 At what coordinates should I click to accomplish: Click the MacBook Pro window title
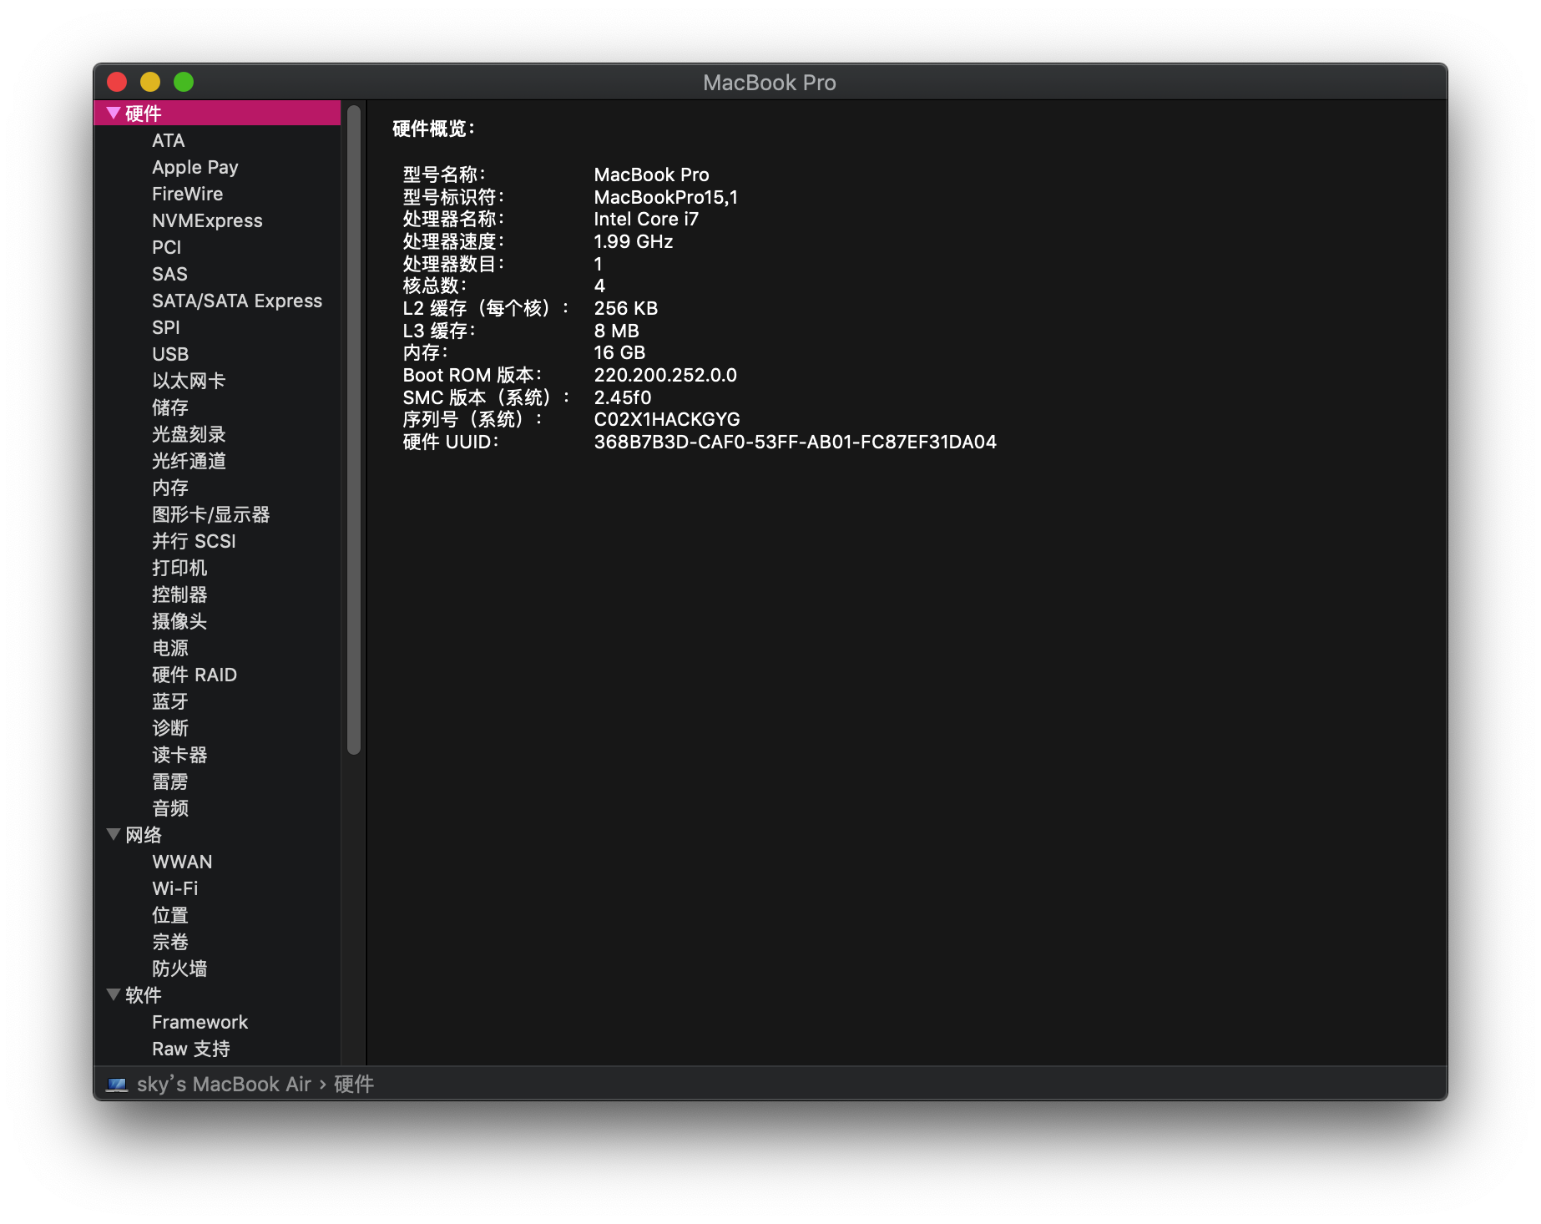click(x=770, y=82)
